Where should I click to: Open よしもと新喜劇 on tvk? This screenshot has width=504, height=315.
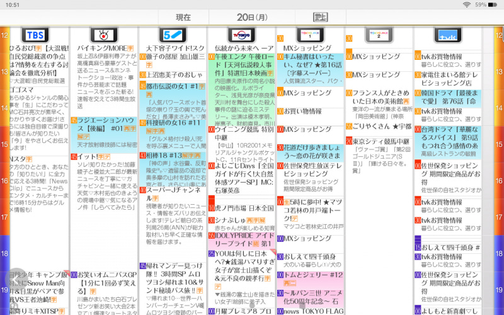click(448, 311)
